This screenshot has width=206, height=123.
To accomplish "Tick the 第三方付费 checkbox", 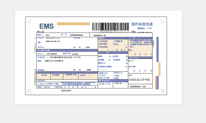I will click(99, 78).
